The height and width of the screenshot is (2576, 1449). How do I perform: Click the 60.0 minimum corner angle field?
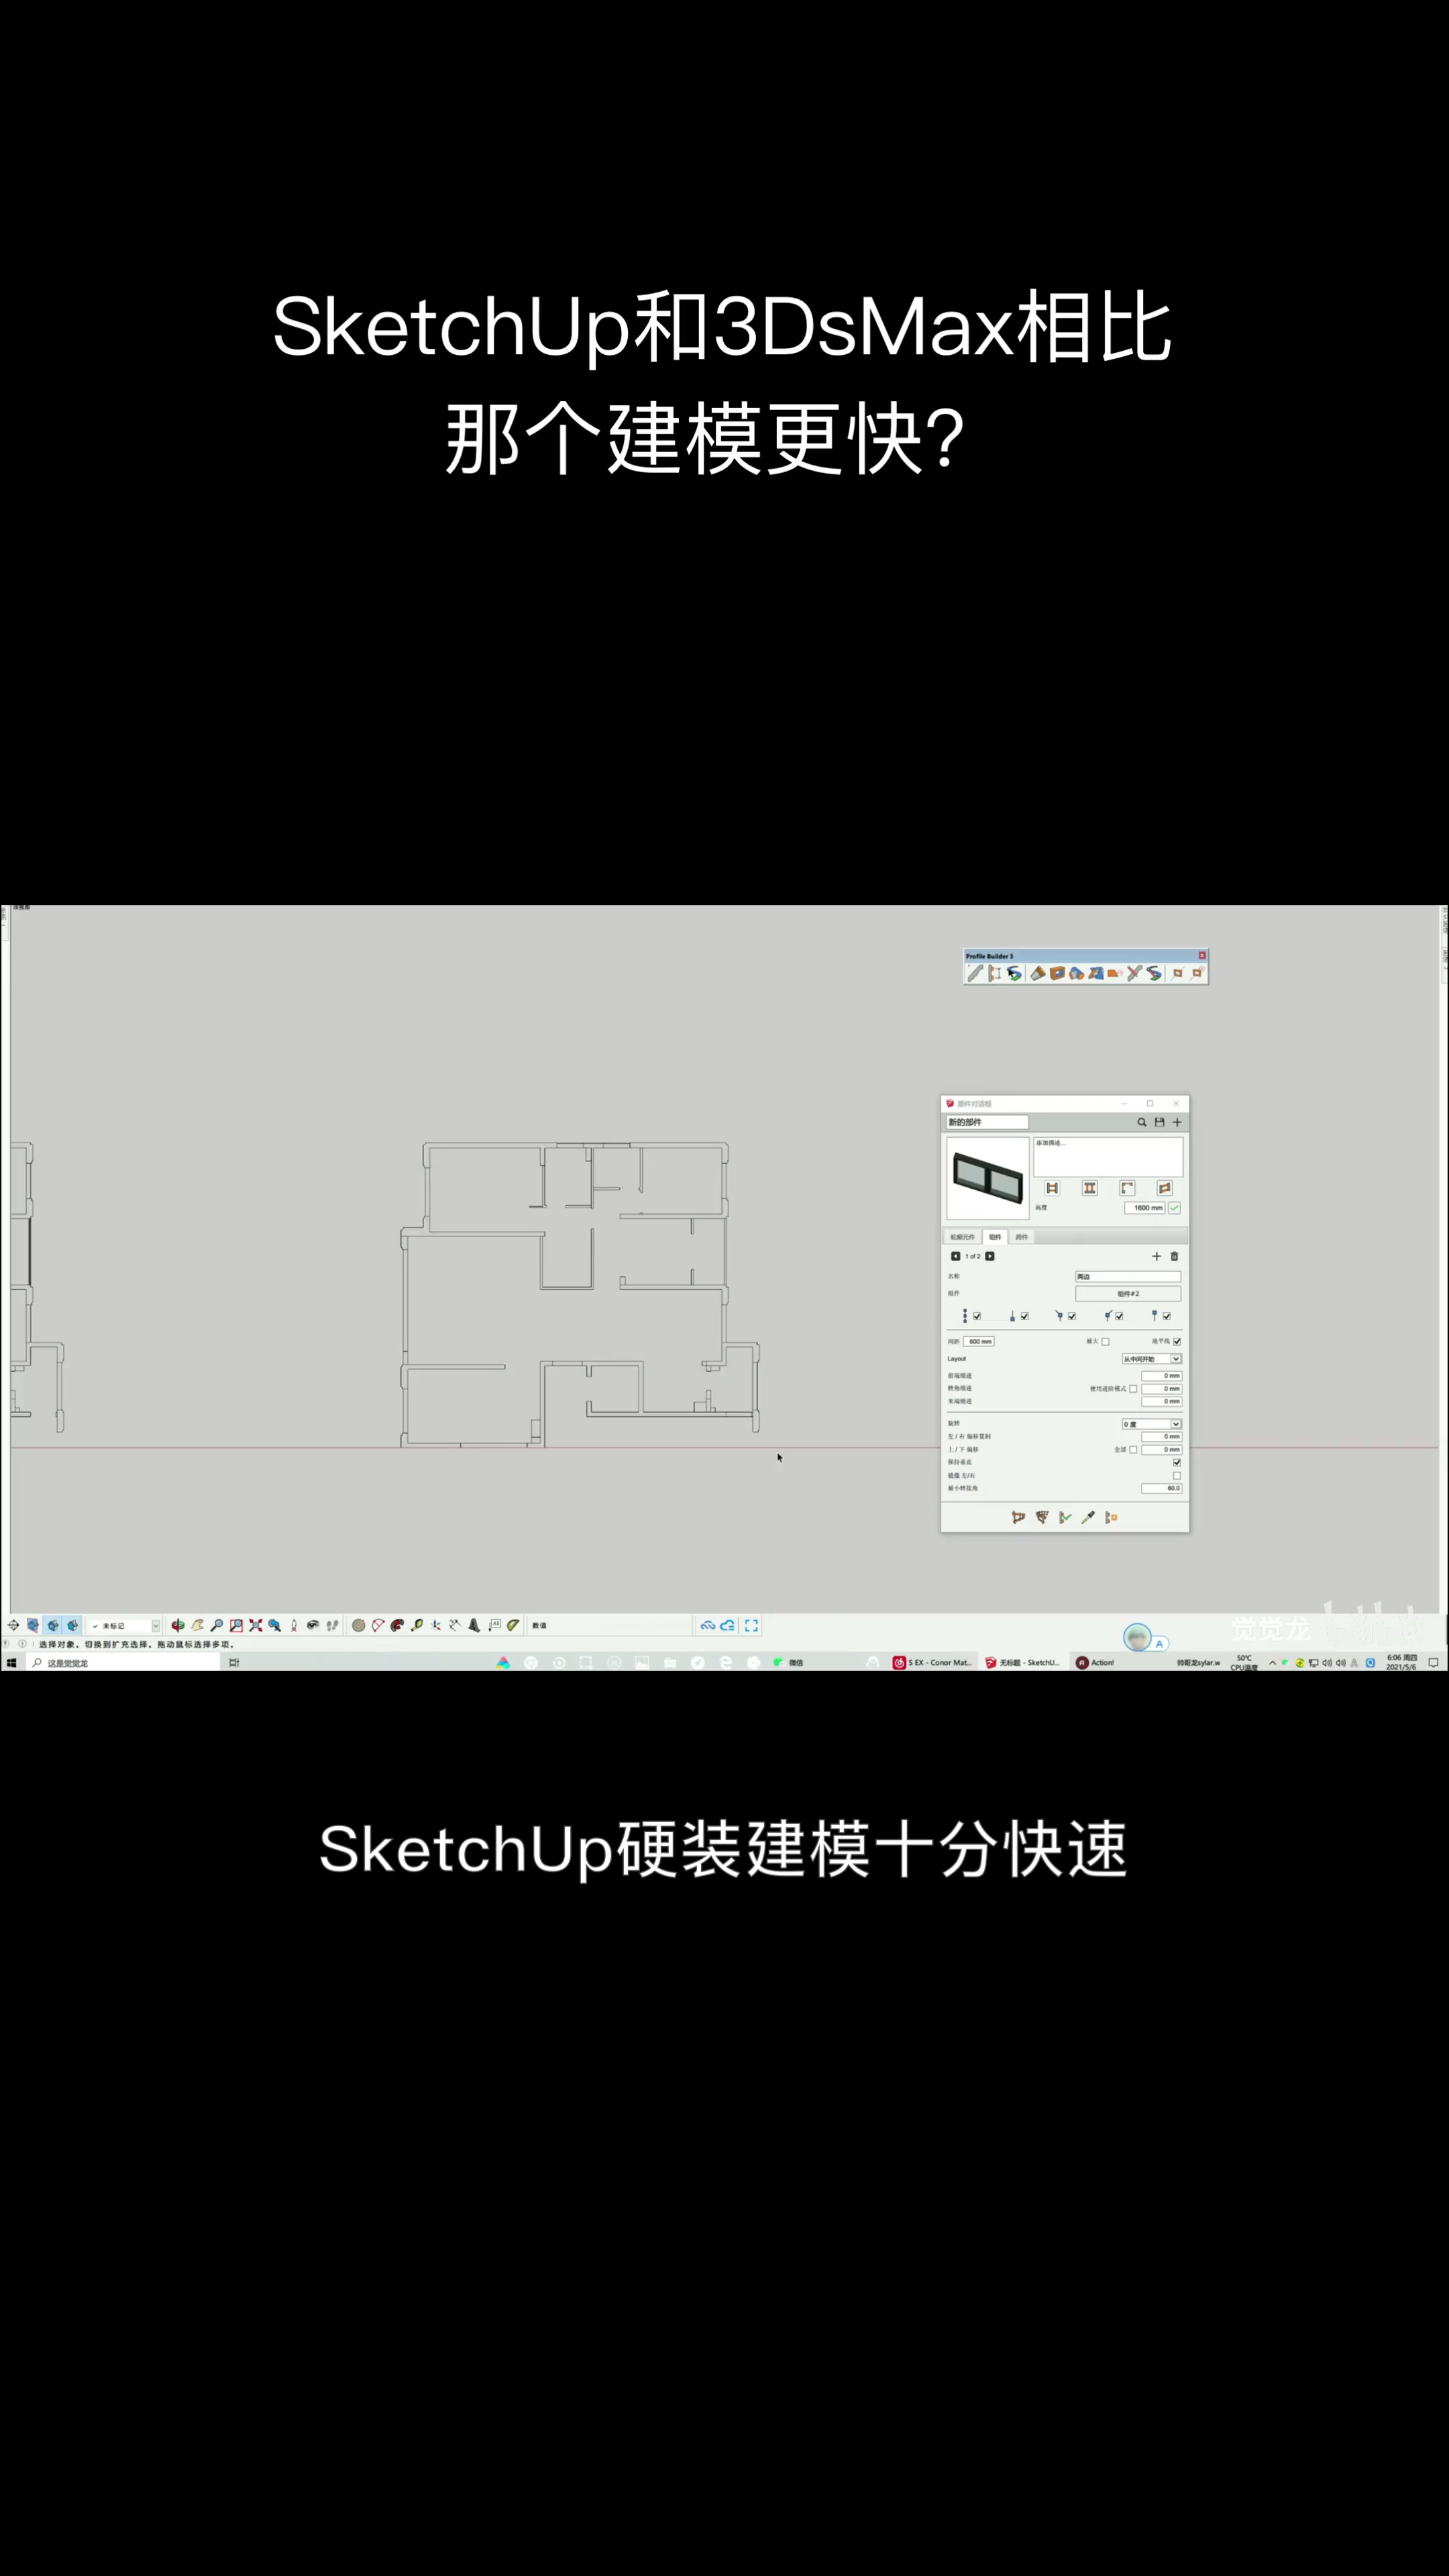(1161, 1488)
